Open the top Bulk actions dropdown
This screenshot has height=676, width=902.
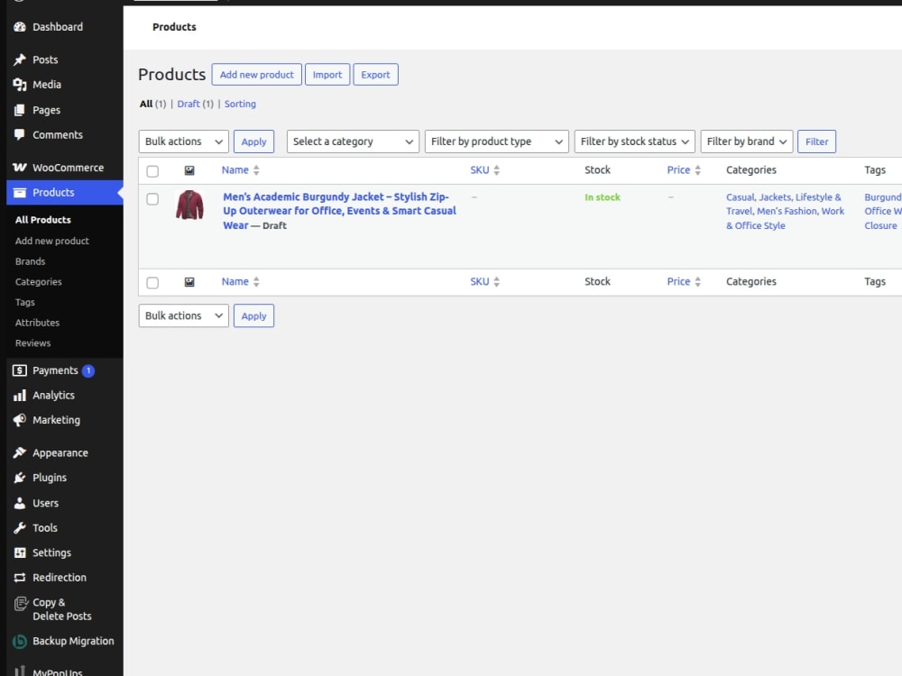click(x=183, y=142)
